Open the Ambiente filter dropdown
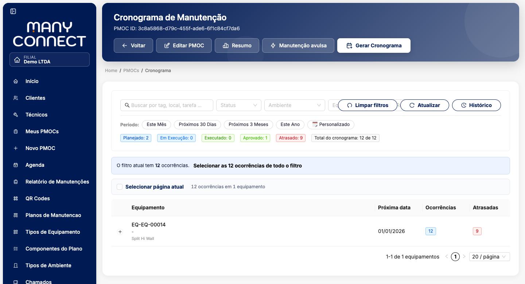 pyautogui.click(x=295, y=105)
